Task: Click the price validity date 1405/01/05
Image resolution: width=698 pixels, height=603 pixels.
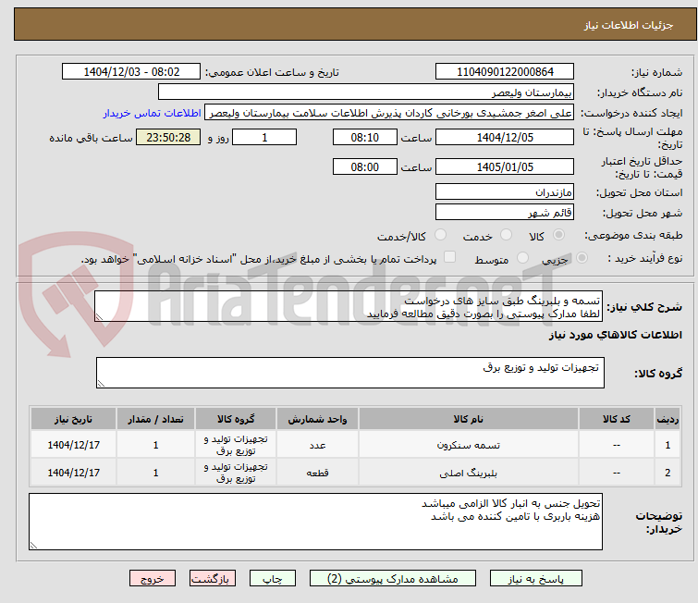Action: 505,167
